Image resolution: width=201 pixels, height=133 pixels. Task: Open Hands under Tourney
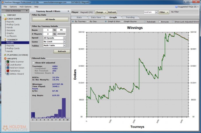tap(9, 51)
